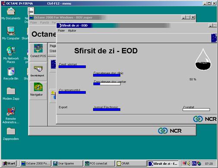Select the Recycle Bin icon

point(11,71)
